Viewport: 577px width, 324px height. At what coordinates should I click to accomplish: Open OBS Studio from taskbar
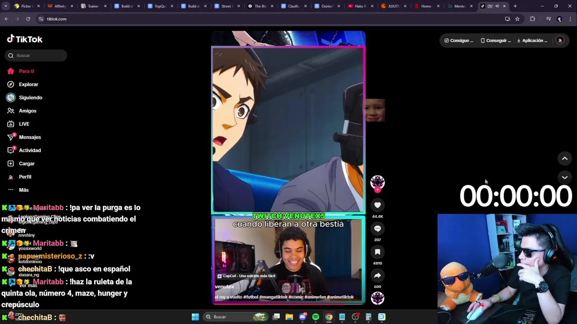(355, 317)
